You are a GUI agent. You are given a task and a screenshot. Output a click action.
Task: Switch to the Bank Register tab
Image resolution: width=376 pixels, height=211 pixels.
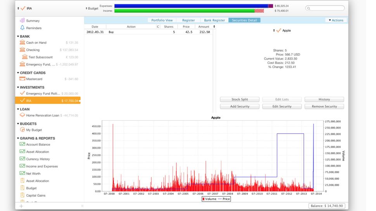(x=214, y=21)
